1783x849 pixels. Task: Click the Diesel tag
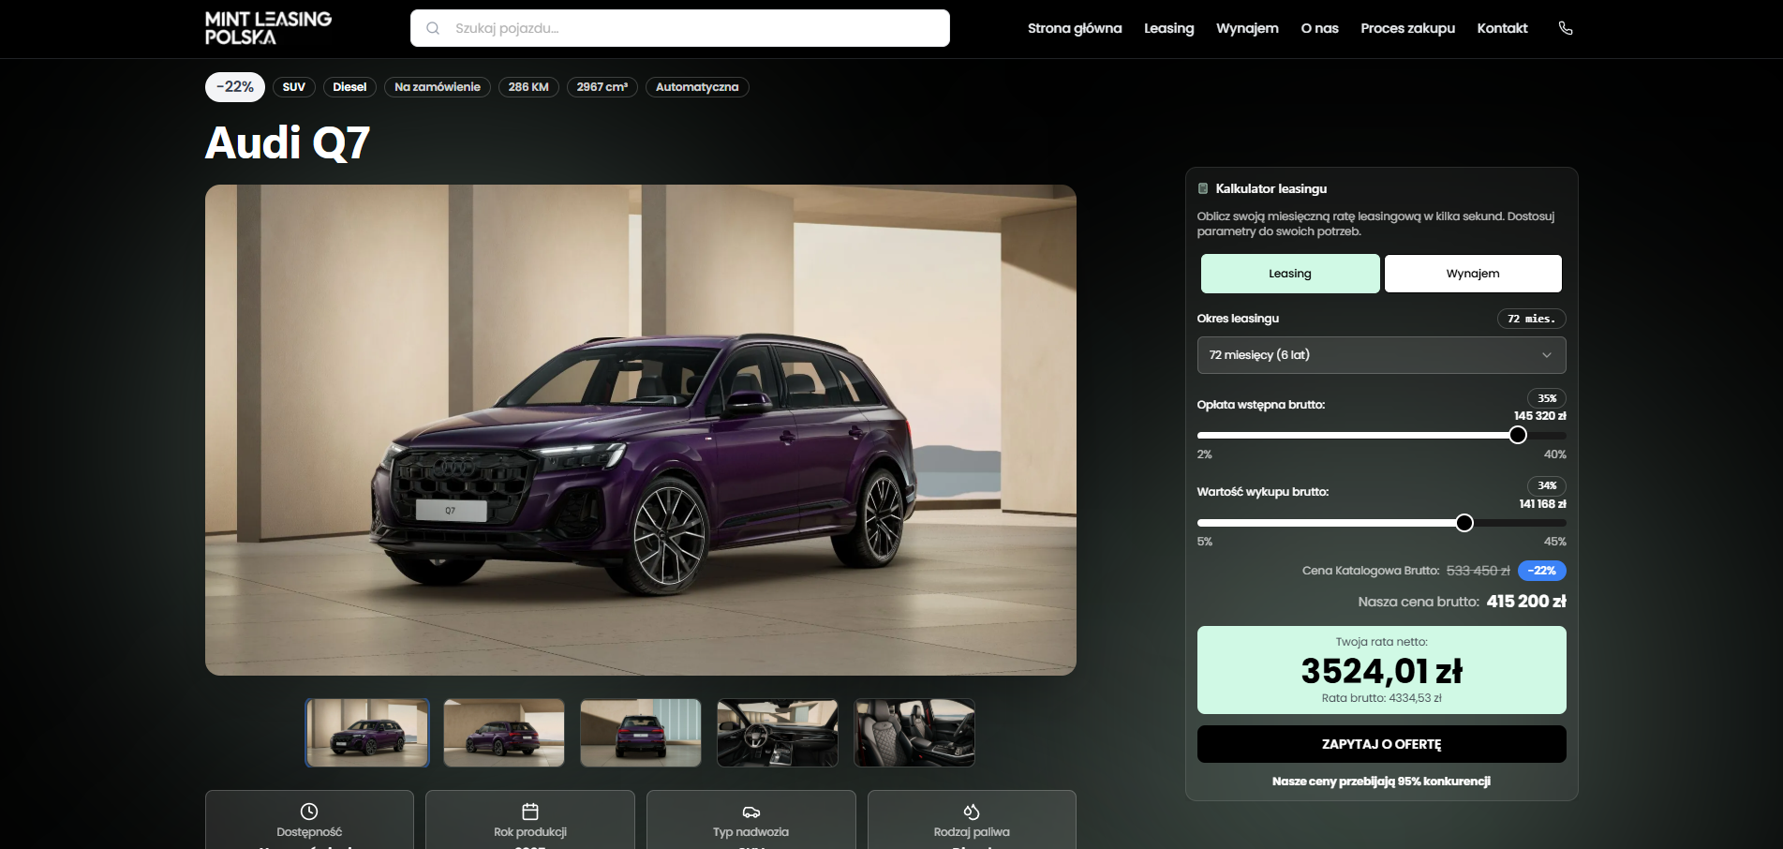click(x=349, y=87)
